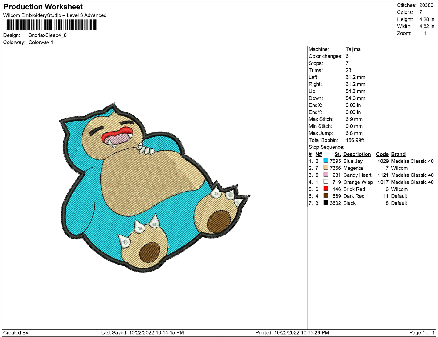Click the "Created By:" footer label
The image size is (438, 337).
(16, 333)
